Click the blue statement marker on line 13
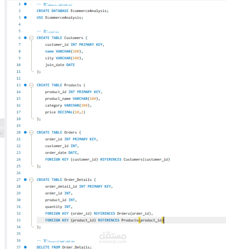 [x=25, y=85]
